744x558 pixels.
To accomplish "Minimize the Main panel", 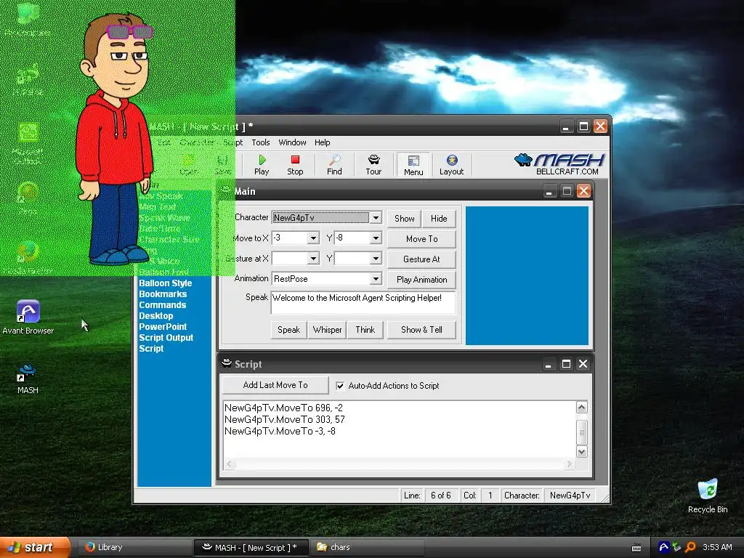I will pyautogui.click(x=549, y=191).
